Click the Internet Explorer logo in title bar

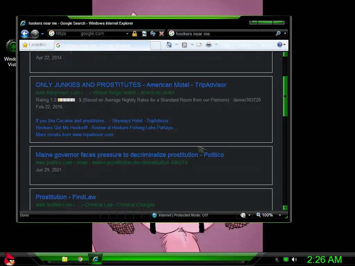click(23, 23)
